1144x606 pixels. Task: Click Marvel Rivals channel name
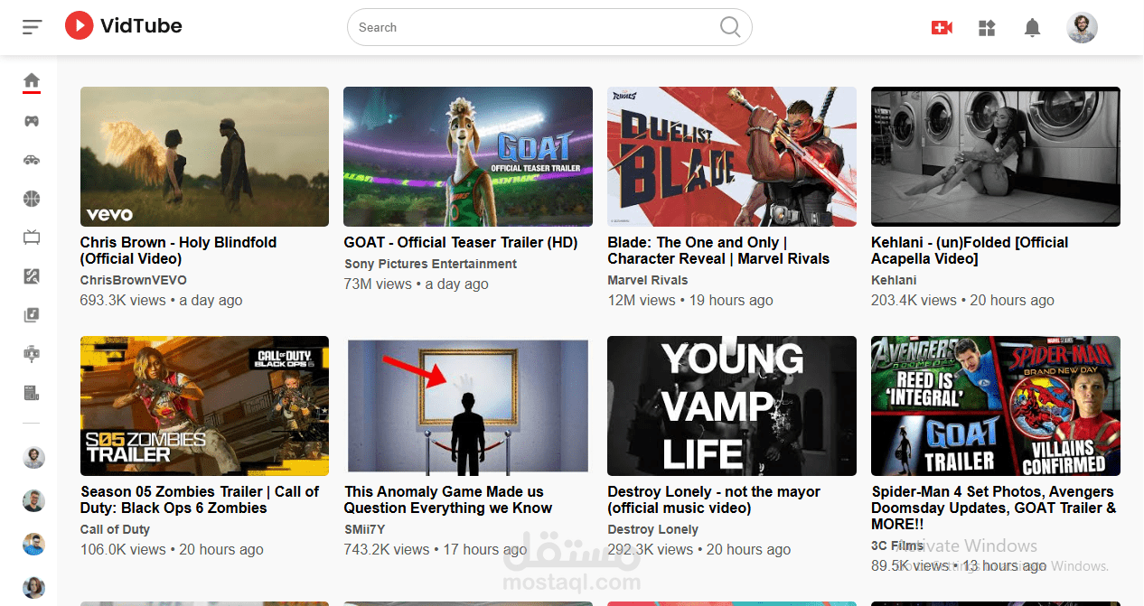pyautogui.click(x=648, y=280)
